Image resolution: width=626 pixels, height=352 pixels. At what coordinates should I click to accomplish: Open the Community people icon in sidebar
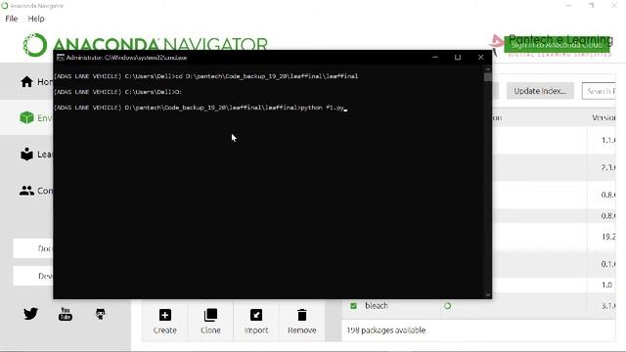[x=26, y=191]
